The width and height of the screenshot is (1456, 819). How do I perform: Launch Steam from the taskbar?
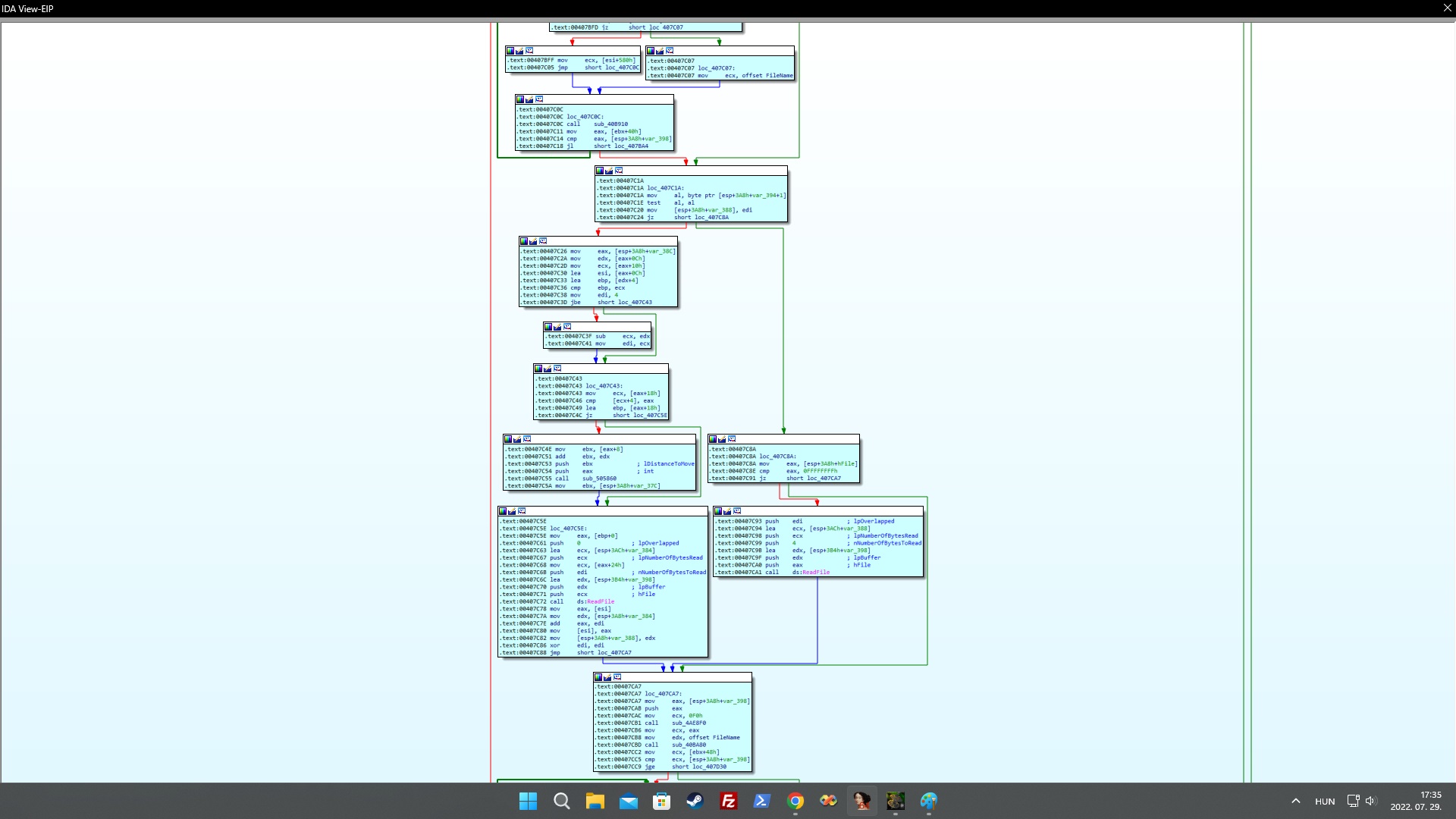point(695,801)
